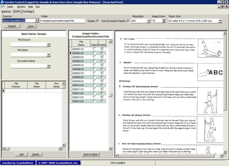This screenshot has width=229, height=166.
Task: Click the Image Zoom value field
Action: (157, 21)
